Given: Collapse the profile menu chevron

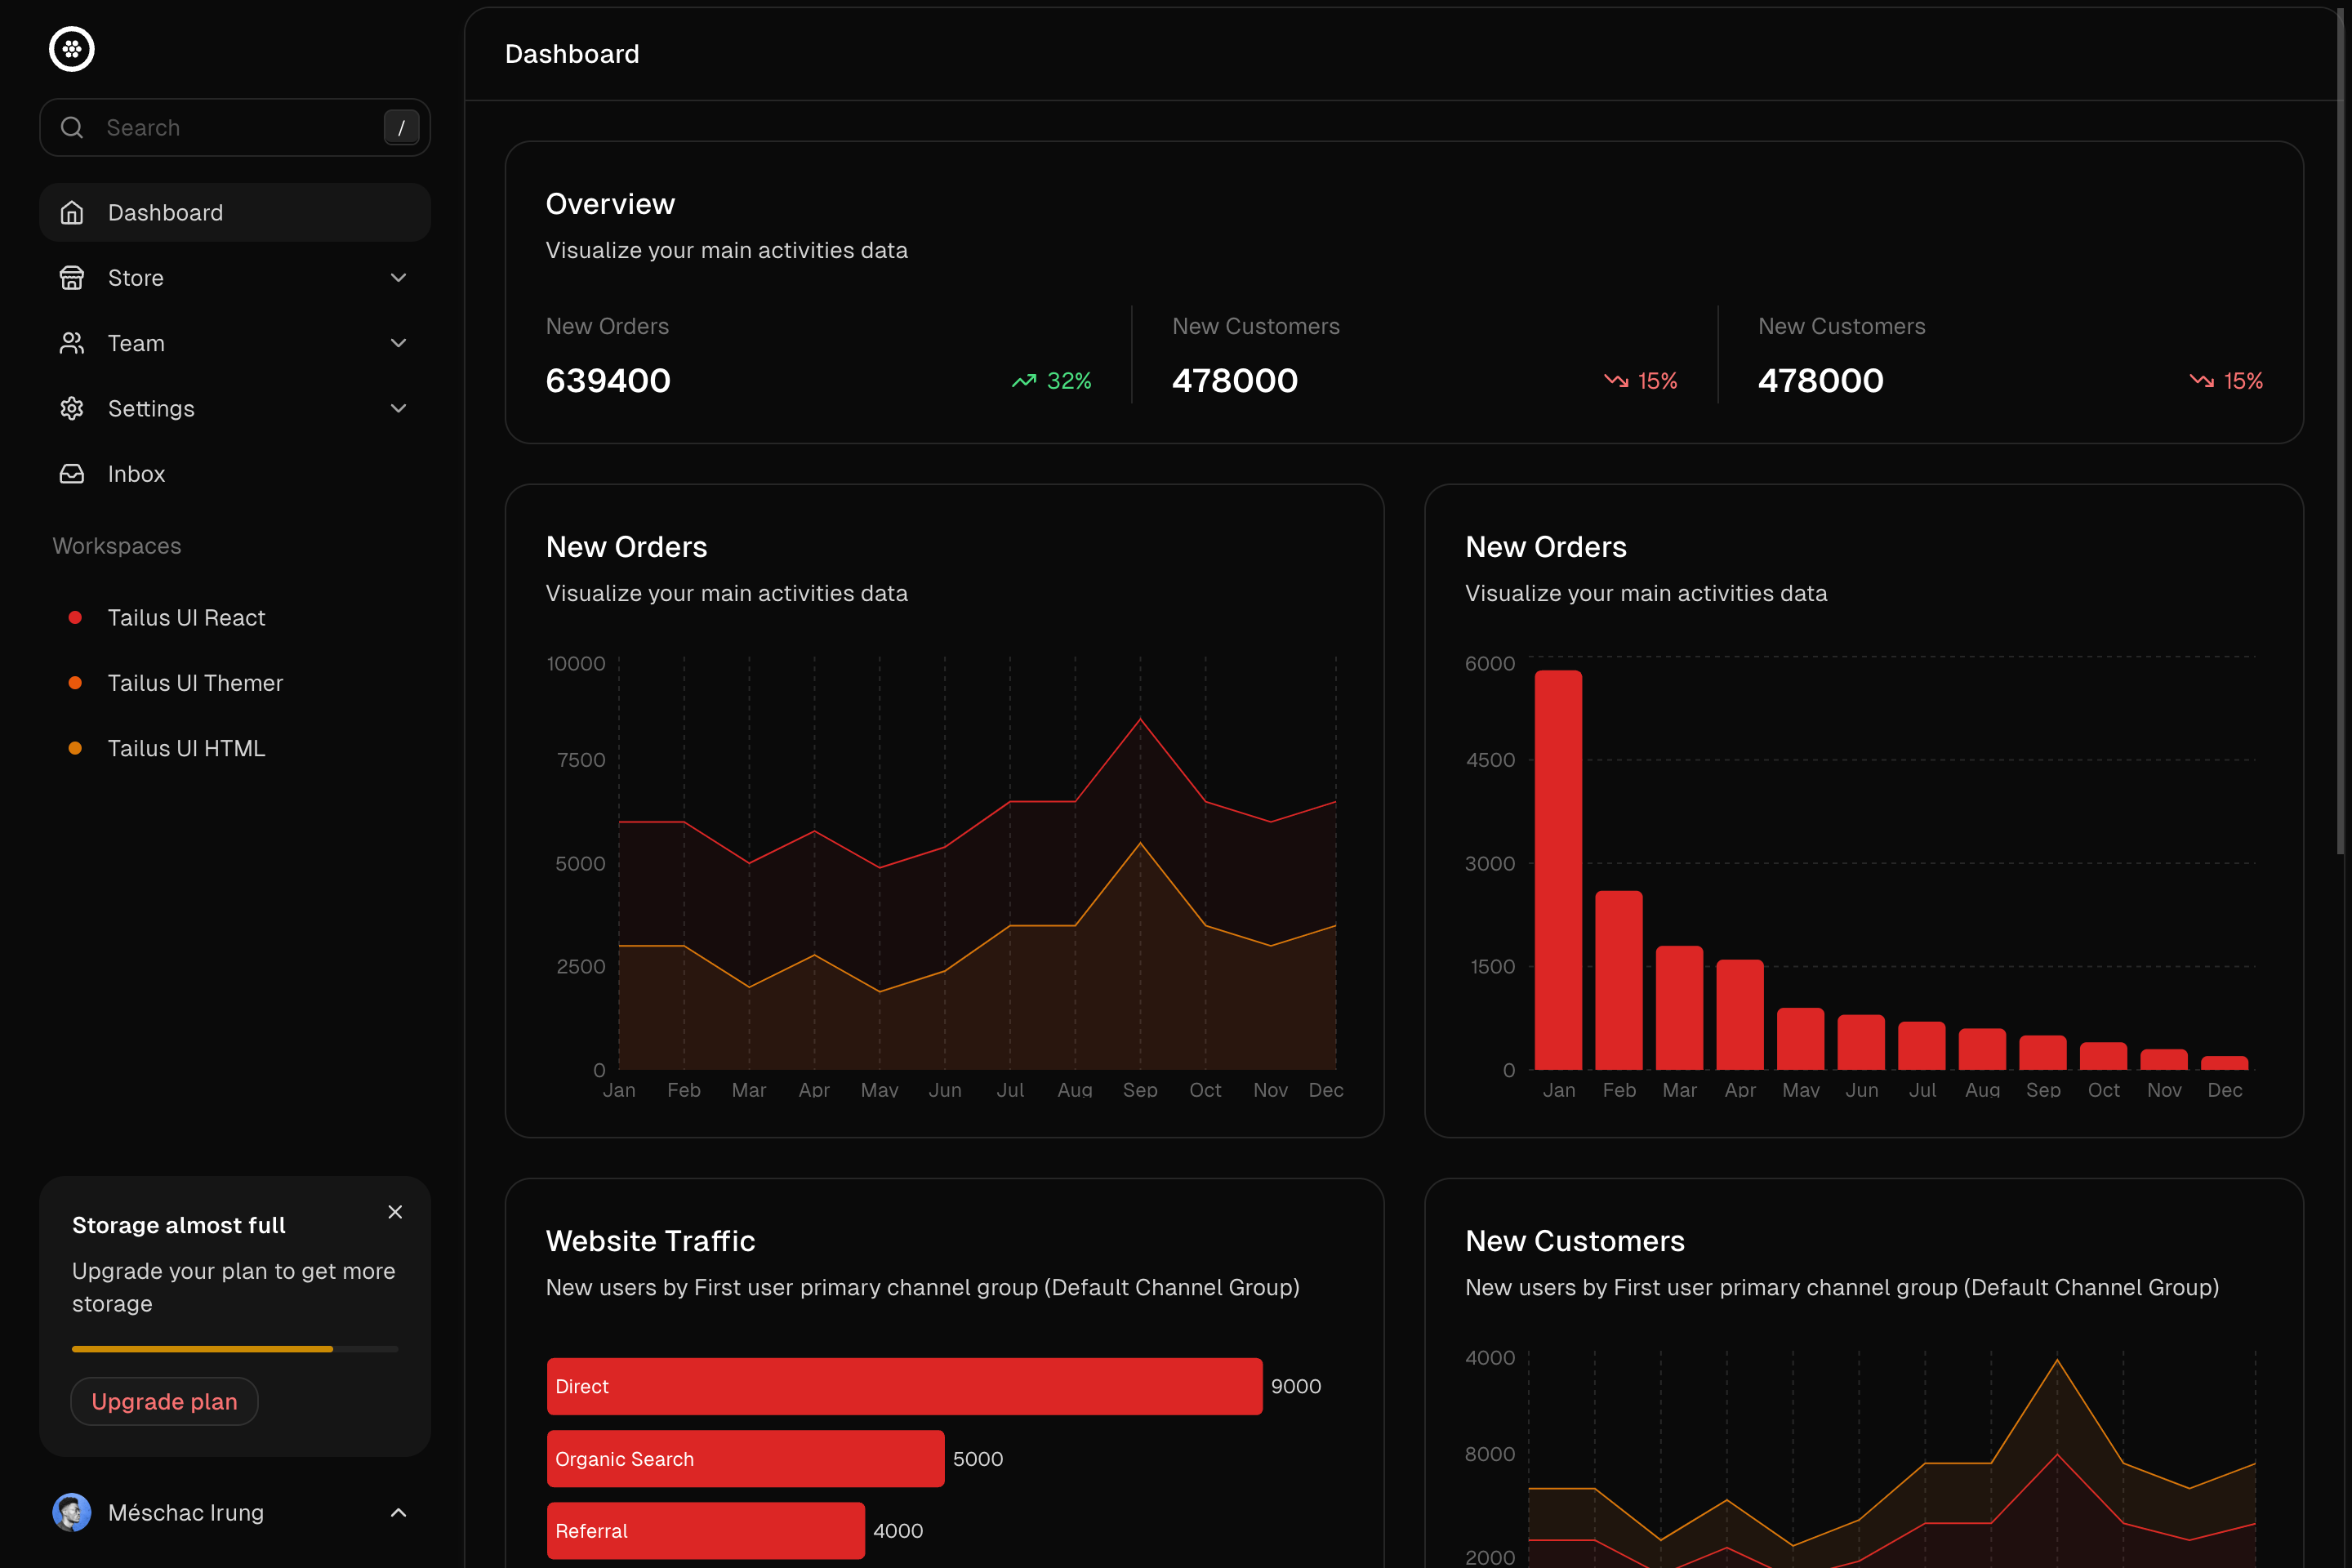Looking at the screenshot, I should (399, 1512).
